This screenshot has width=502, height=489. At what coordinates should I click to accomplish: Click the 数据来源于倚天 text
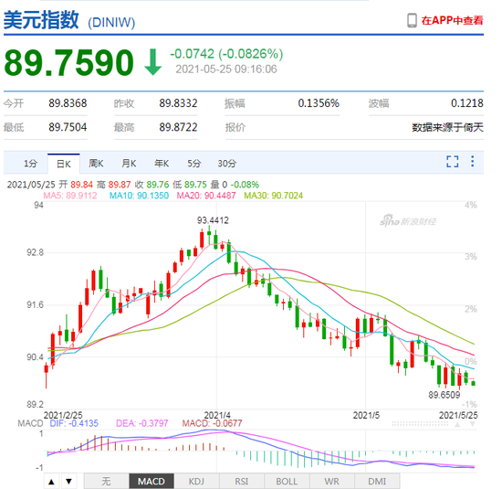[447, 127]
